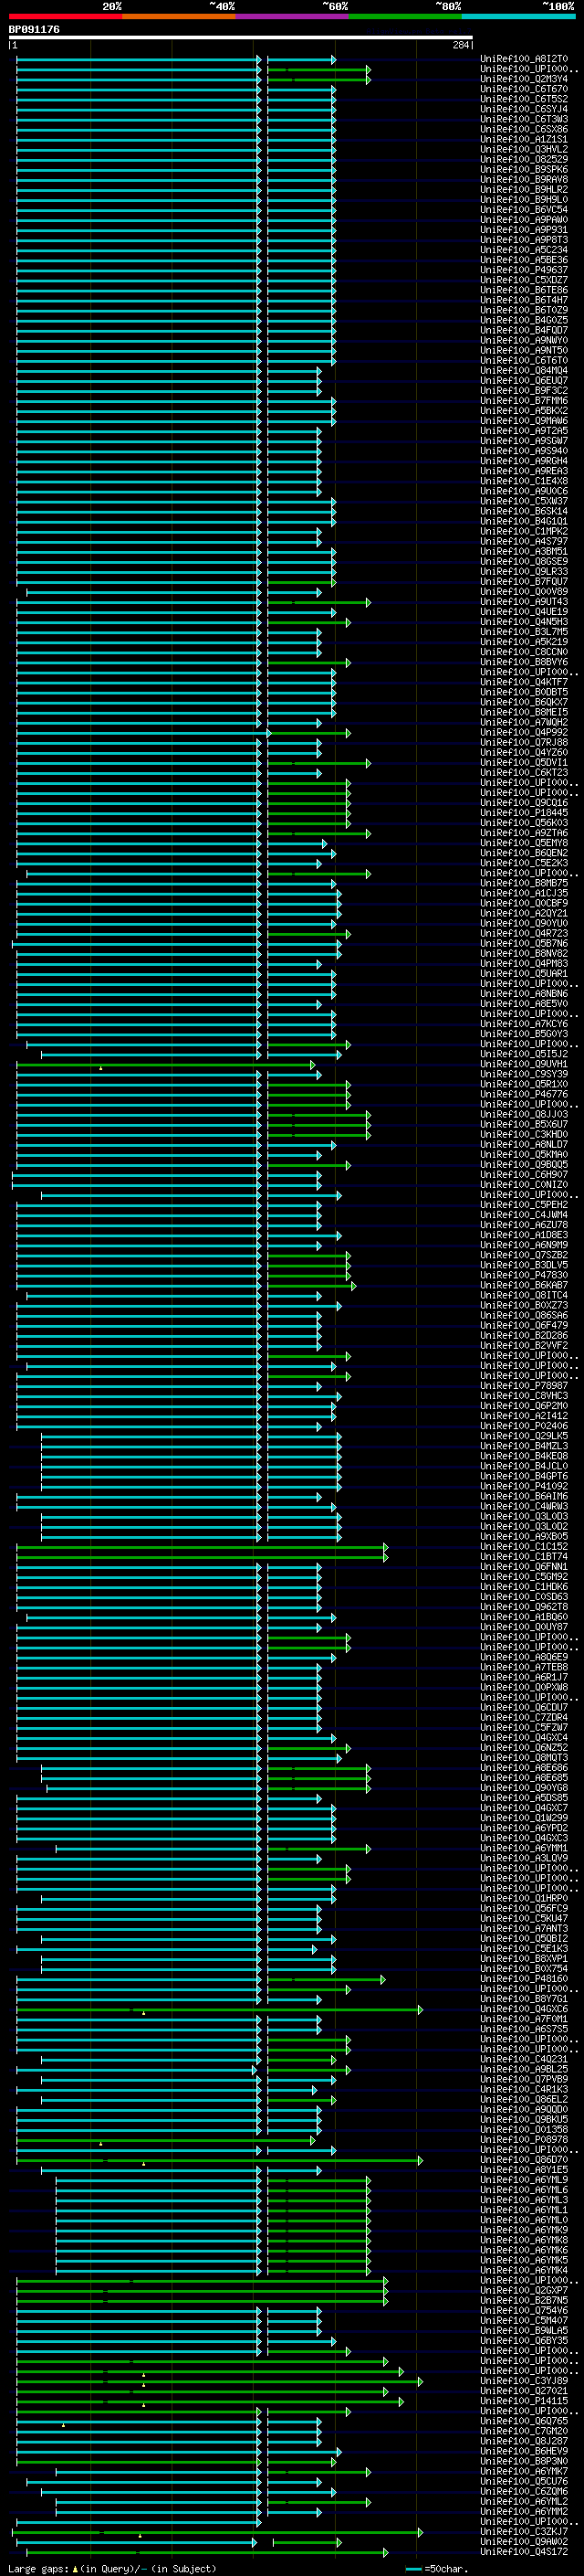This screenshot has width=584, height=2576.
Task: Click label UniRef100_A1D8E3
Action: 524,1235
